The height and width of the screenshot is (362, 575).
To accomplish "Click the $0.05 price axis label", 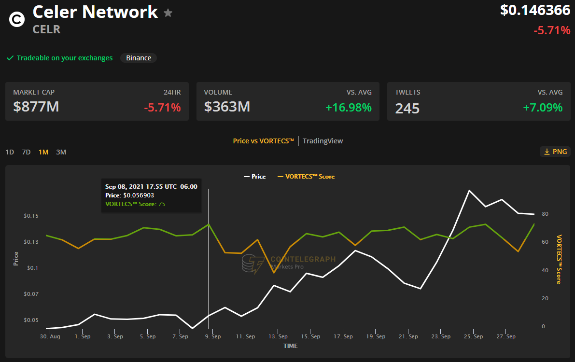I will [31, 320].
